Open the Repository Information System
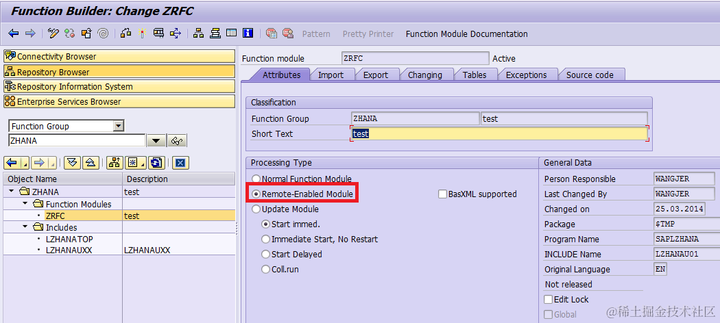720x323 pixels. [119, 87]
